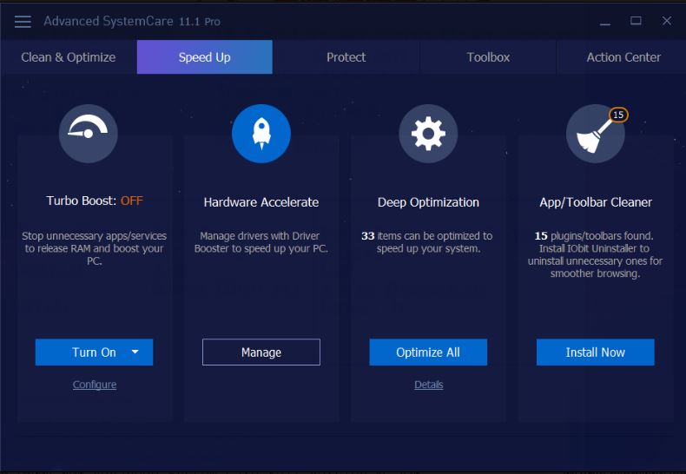The width and height of the screenshot is (686, 474).
Task: Switch to the Clean & Optimize tab
Action: click(69, 56)
